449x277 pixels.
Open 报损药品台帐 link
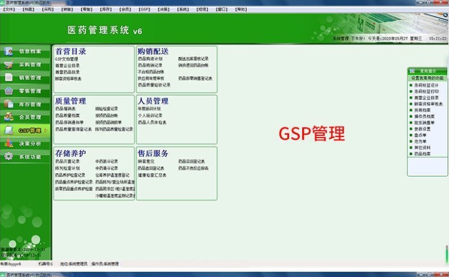click(x=107, y=115)
